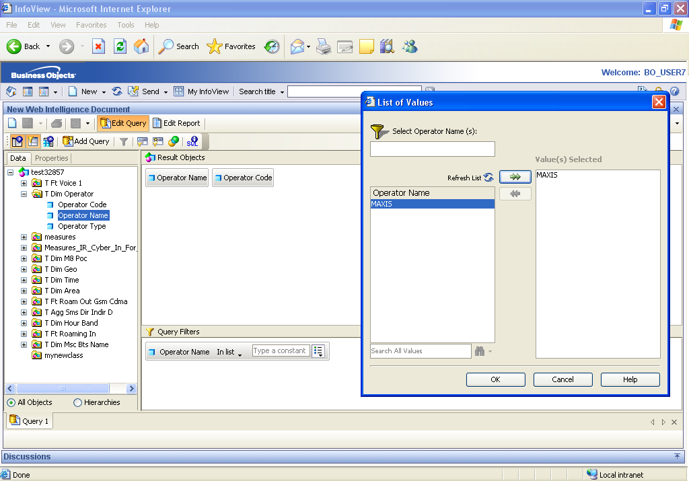Click the Search All Values field
689x481 pixels.
[x=421, y=351]
